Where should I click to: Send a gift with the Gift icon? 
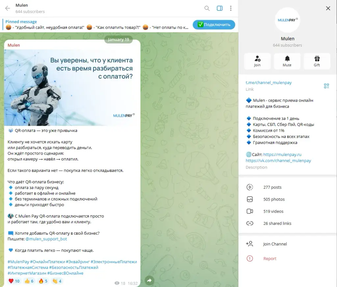click(x=317, y=61)
